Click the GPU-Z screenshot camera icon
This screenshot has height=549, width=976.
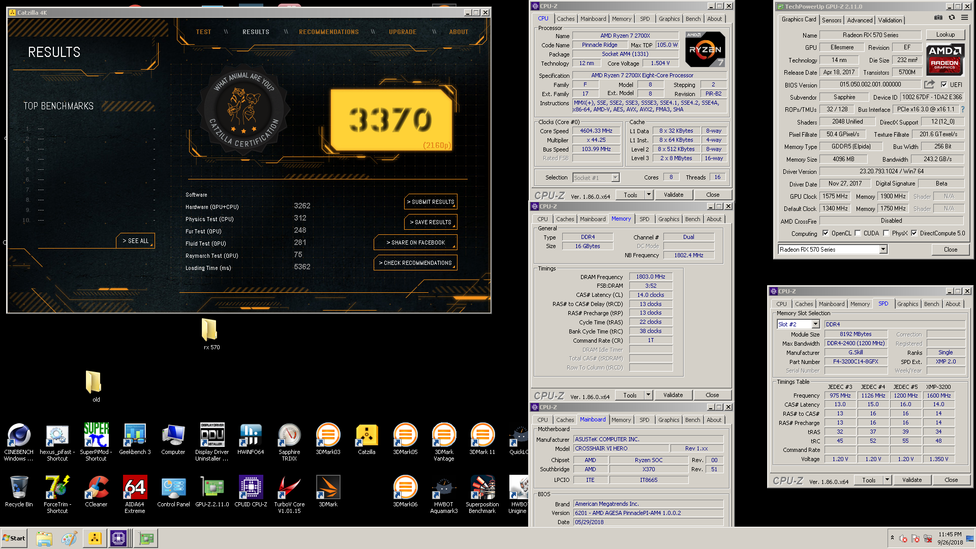(938, 18)
